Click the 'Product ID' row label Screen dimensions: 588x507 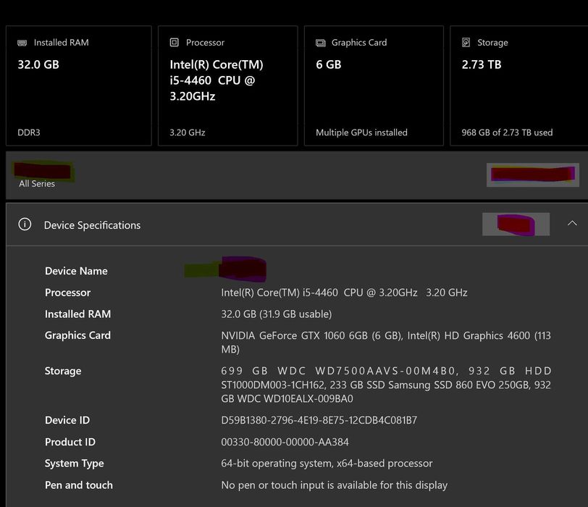coord(70,442)
